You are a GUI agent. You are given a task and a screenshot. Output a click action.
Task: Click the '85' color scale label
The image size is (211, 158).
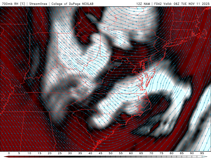click(182, 153)
